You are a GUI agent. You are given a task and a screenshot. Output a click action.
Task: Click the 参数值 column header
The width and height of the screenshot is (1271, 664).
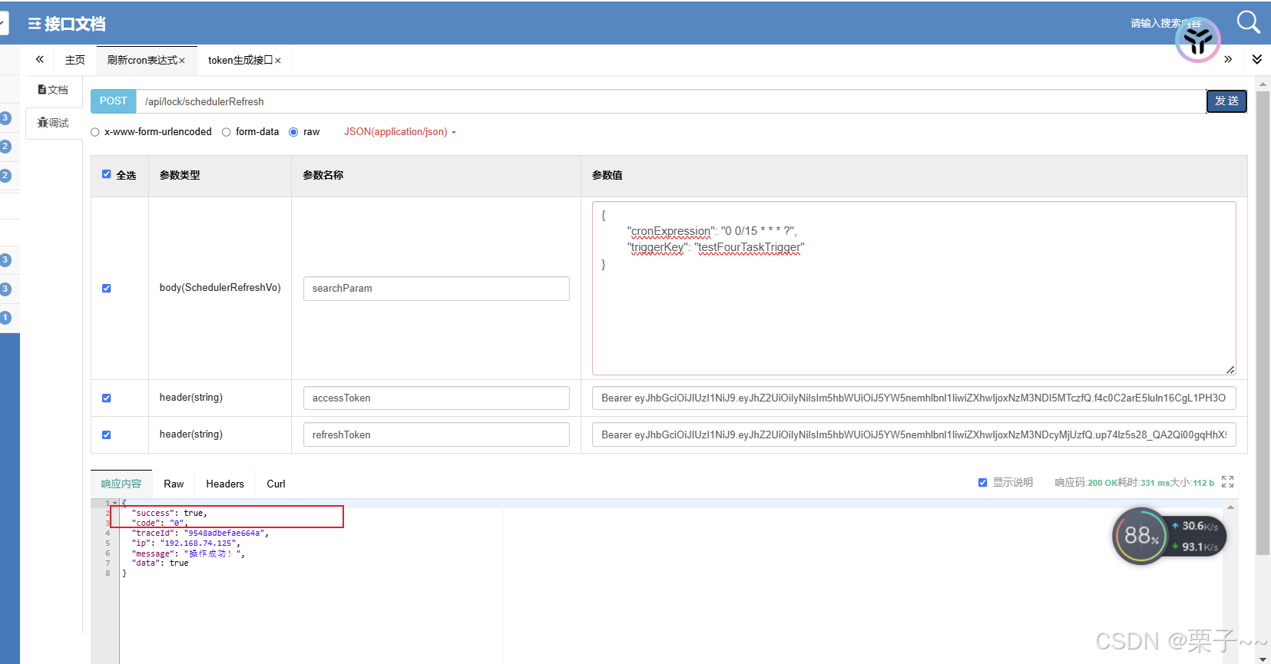[x=607, y=175]
